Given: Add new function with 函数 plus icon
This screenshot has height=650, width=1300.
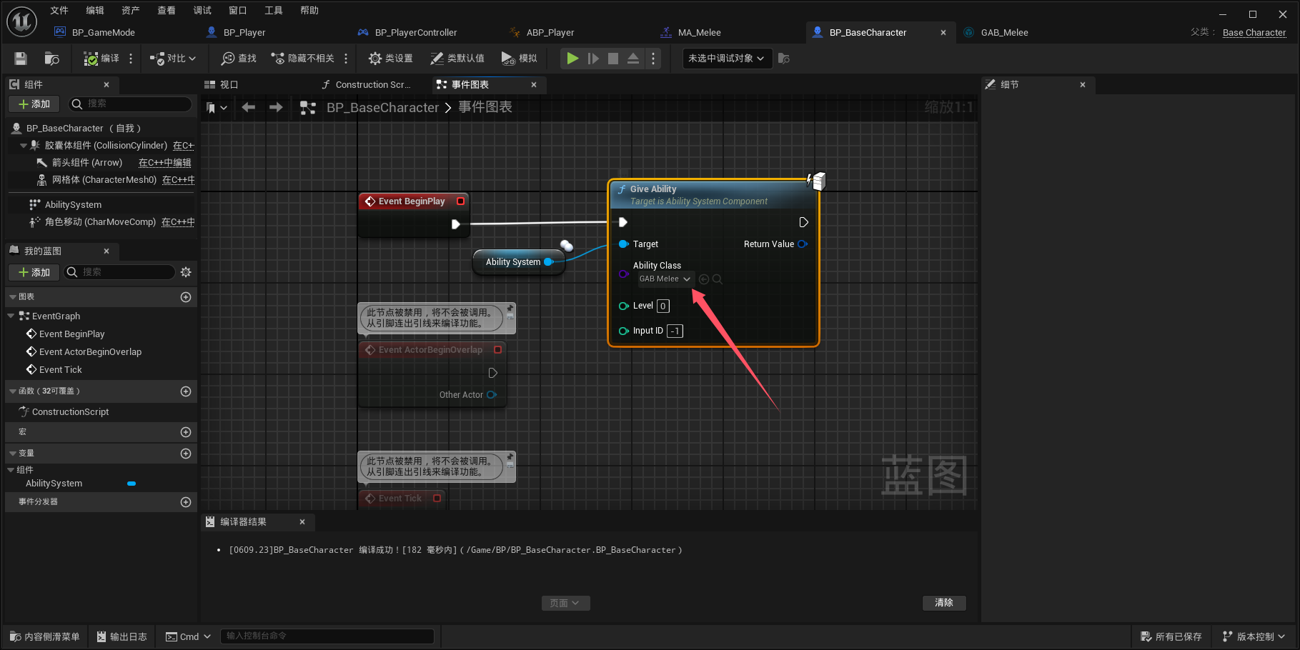Looking at the screenshot, I should point(186,391).
